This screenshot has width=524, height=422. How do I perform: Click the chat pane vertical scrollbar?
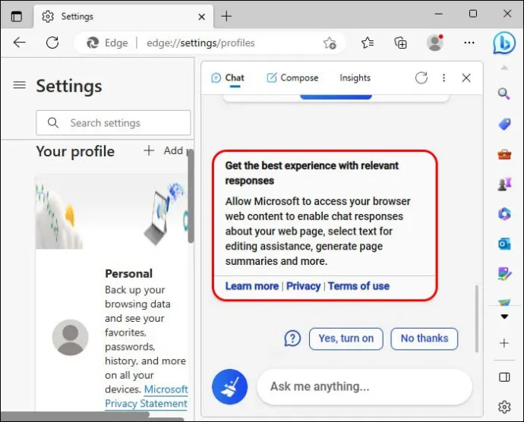click(x=477, y=318)
